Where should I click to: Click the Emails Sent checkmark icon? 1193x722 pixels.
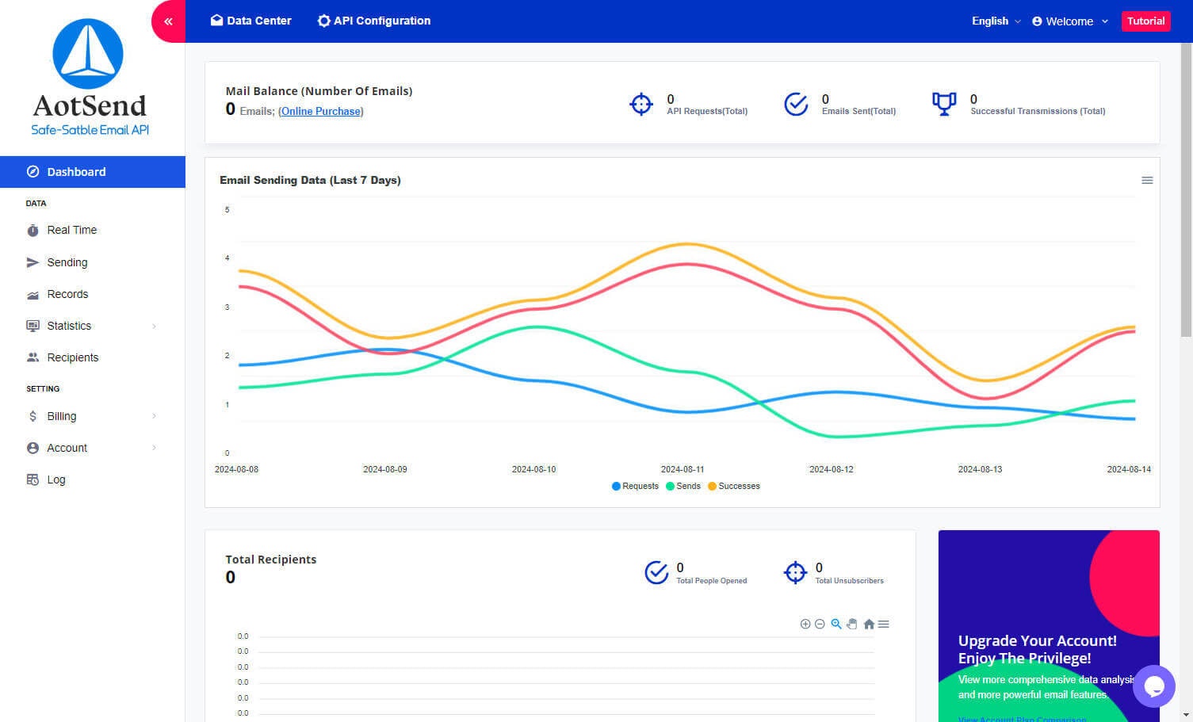[796, 104]
